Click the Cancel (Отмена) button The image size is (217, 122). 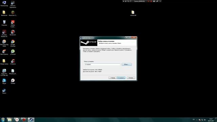point(131,78)
